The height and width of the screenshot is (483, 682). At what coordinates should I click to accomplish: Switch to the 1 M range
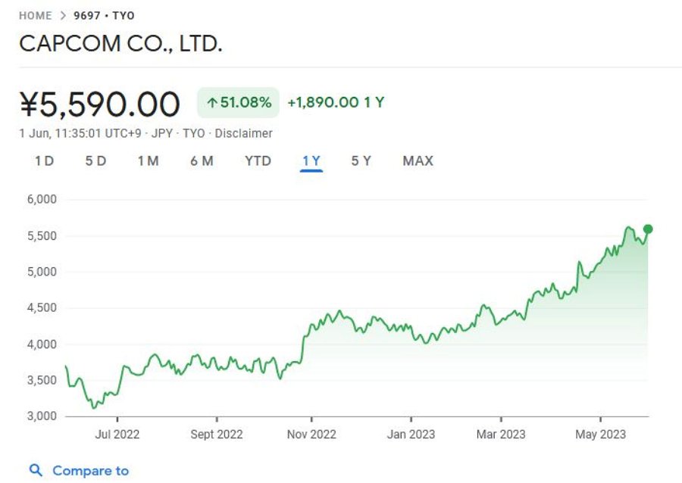click(x=149, y=161)
